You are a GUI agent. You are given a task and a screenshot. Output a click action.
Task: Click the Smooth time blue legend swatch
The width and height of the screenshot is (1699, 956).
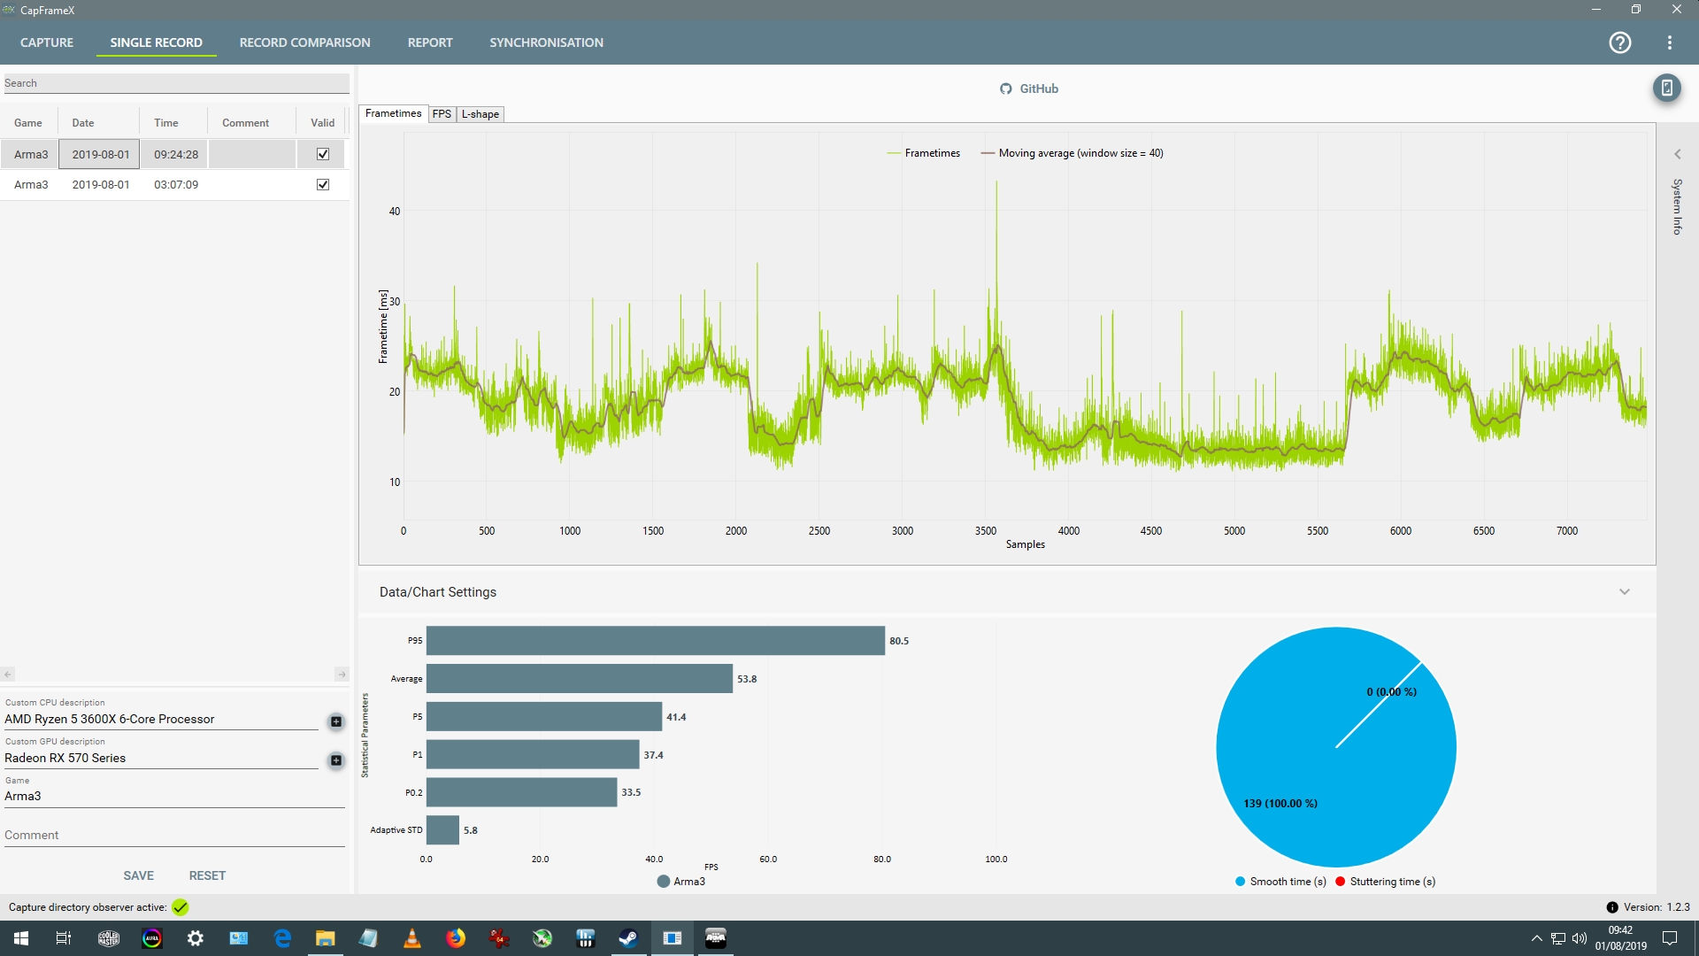click(x=1241, y=882)
